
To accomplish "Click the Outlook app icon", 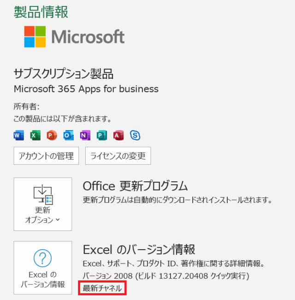I will tap(69, 135).
